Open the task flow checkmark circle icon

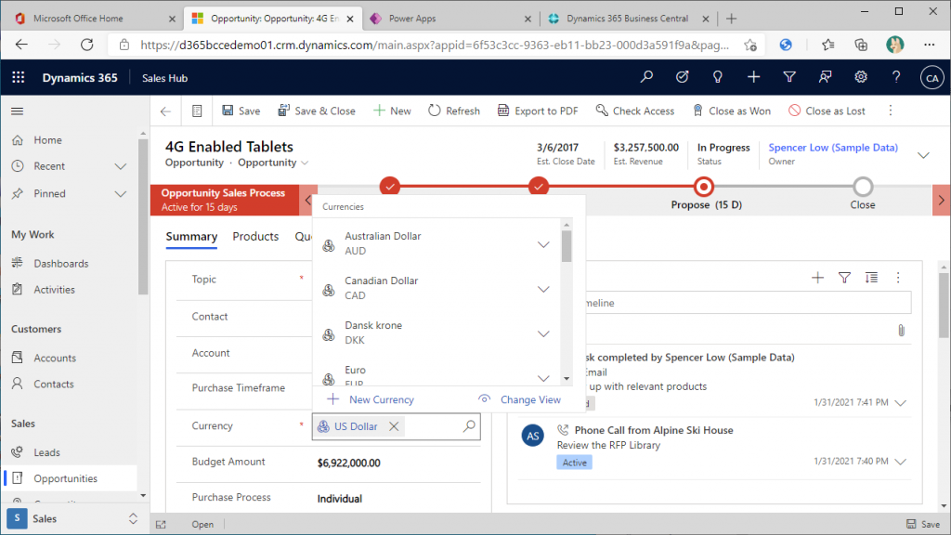click(683, 77)
